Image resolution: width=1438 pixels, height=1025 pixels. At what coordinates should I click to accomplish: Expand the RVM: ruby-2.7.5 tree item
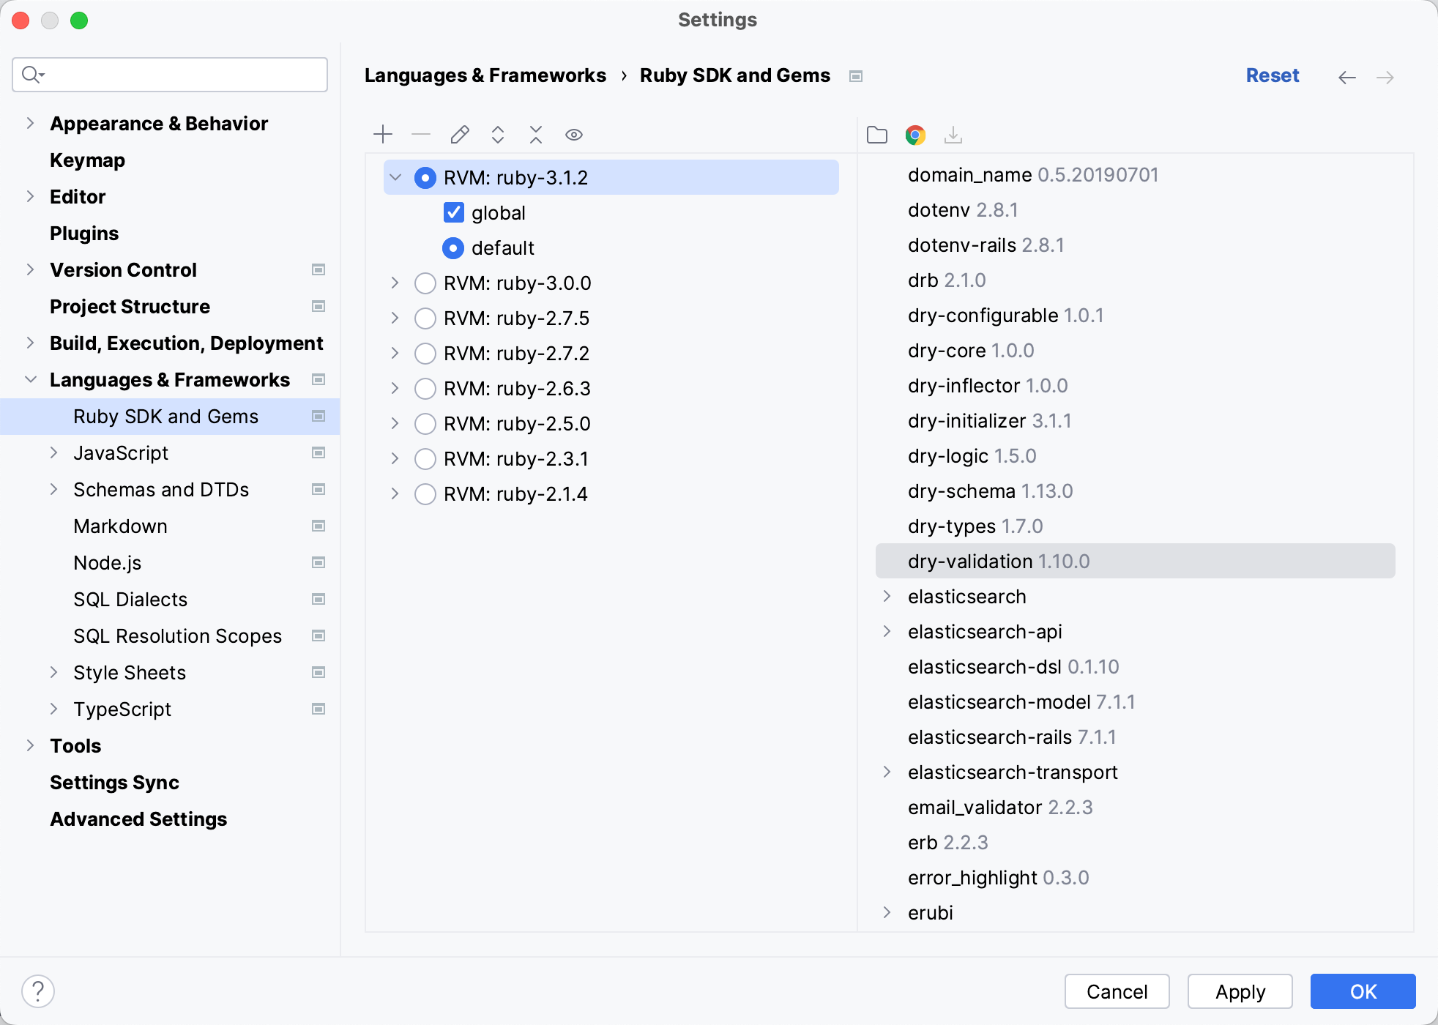(x=398, y=318)
